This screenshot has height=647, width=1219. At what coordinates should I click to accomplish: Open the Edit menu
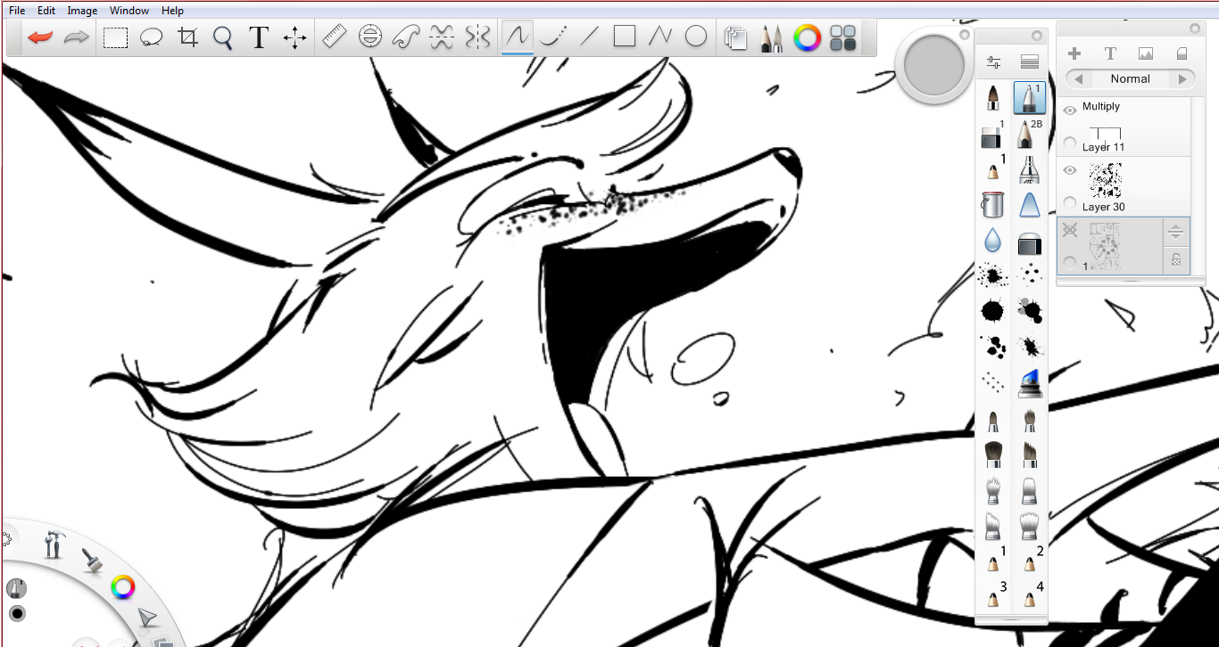(x=46, y=11)
